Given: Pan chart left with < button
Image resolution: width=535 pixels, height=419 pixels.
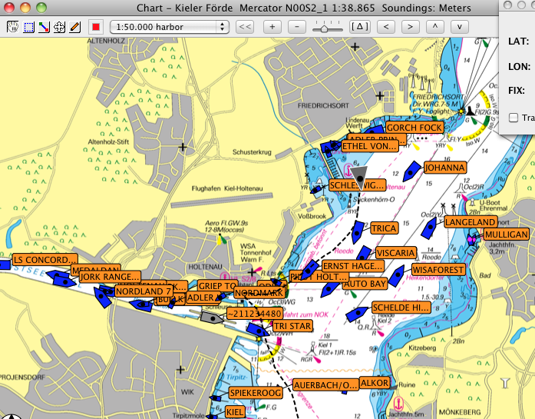Looking at the screenshot, I should tap(386, 27).
